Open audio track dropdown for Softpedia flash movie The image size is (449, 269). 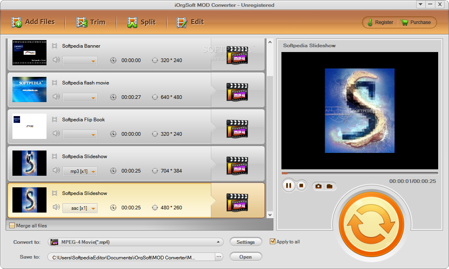[x=80, y=98]
